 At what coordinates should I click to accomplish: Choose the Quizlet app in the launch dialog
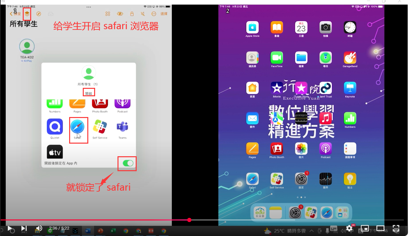coord(55,127)
